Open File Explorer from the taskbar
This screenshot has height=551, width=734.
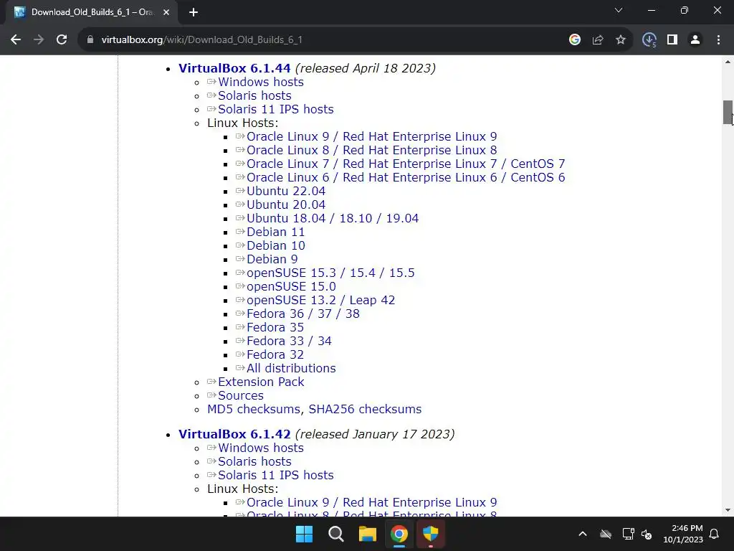point(368,534)
